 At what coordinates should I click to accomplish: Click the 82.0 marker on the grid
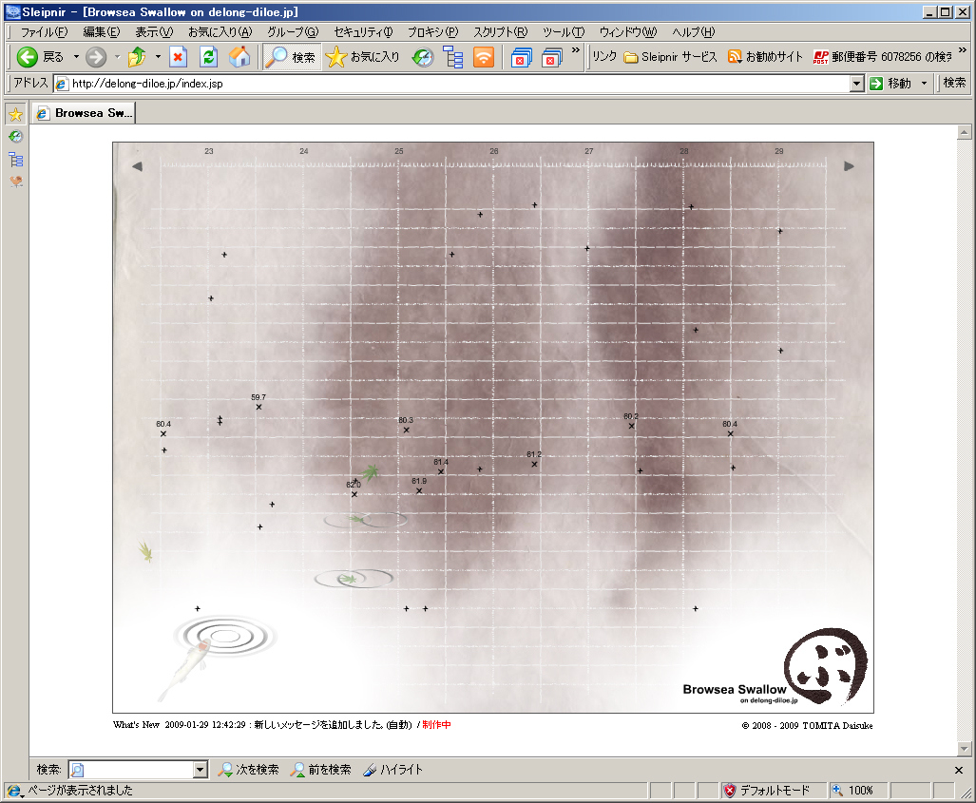[x=354, y=494]
